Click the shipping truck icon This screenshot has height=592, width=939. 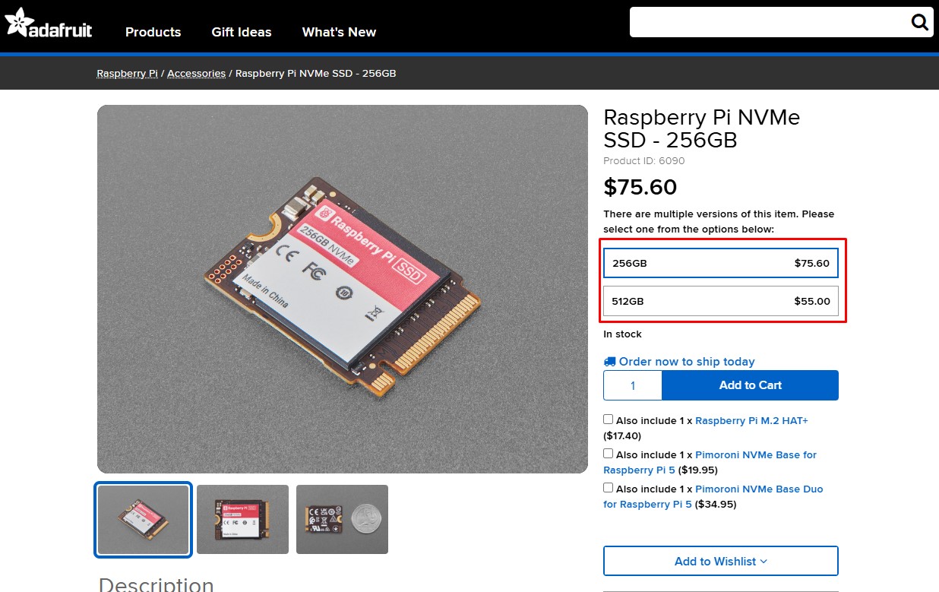(609, 362)
